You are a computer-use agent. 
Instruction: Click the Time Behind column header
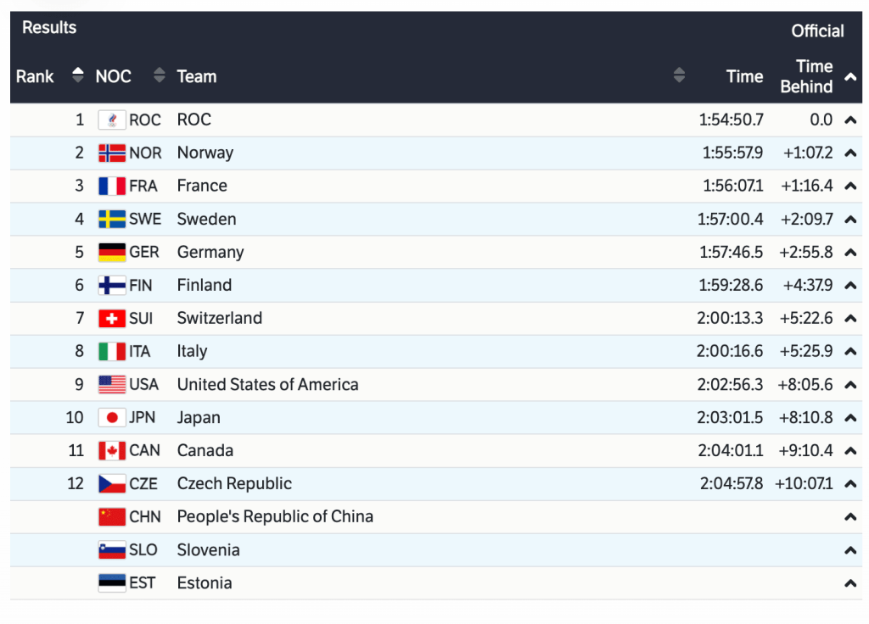pos(806,76)
